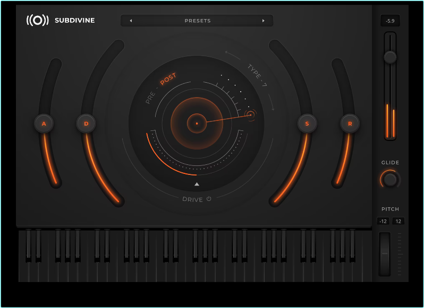
Task: Click the SUBDIVINE title text
Action: (x=74, y=20)
